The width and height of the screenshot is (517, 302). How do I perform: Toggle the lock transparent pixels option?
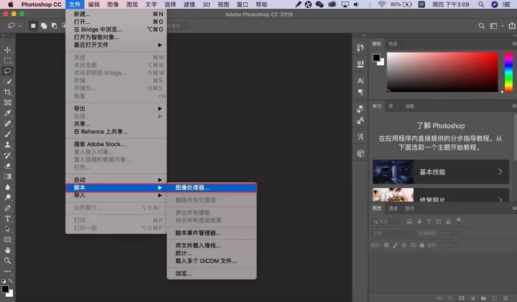pos(386,246)
